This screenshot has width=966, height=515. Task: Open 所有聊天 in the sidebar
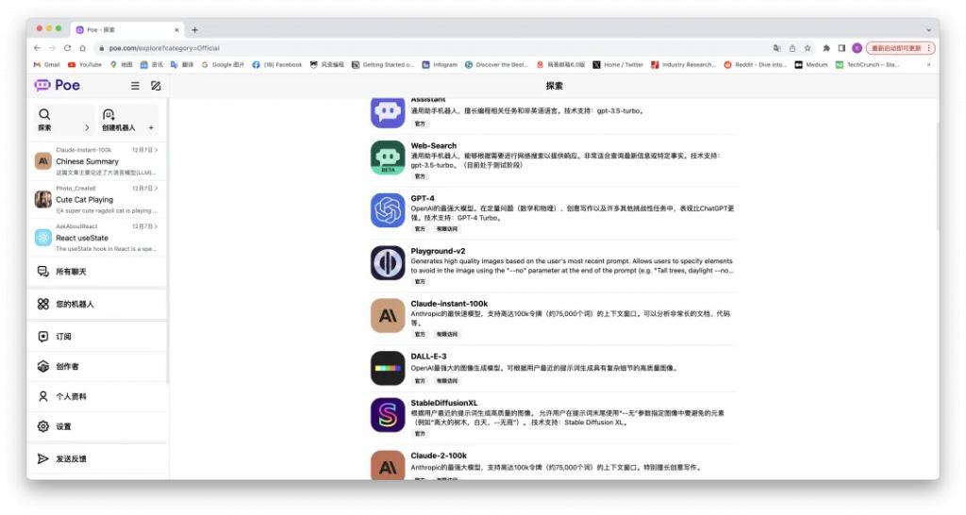point(97,272)
